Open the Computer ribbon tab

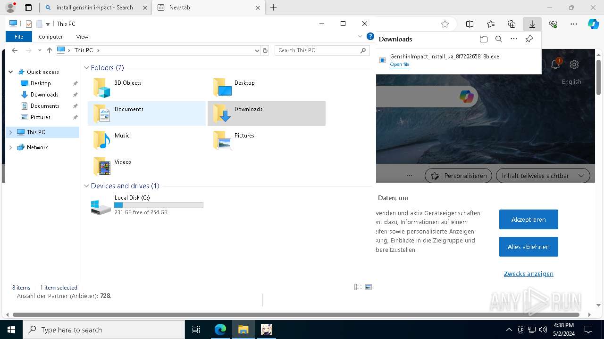51,37
